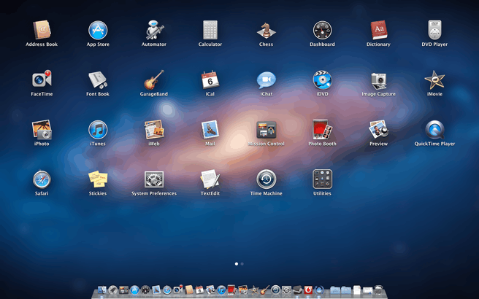Viewport: 479px width, 299px height.
Task: Open App Store from the Dock
Action: tap(134, 290)
